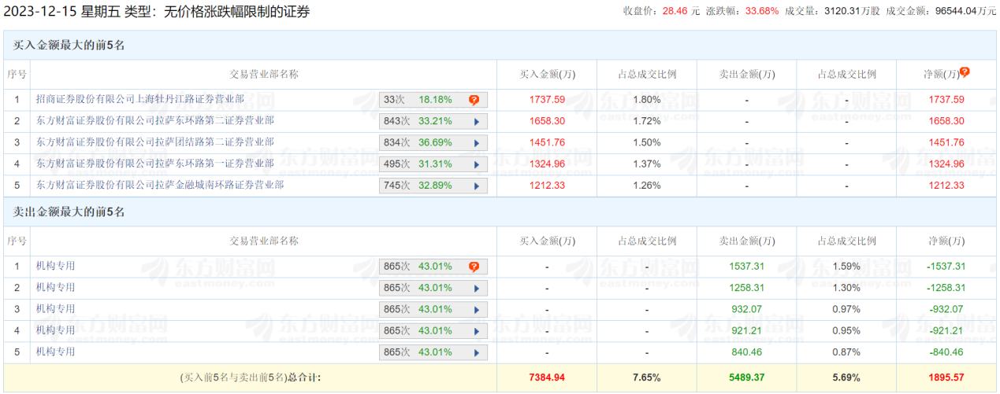Click 机构专用 name in sell rank 1
The height and width of the screenshot is (394, 1000).
[x=55, y=266]
